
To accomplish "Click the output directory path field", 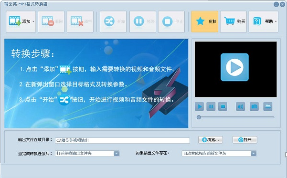I will click(x=122, y=140).
